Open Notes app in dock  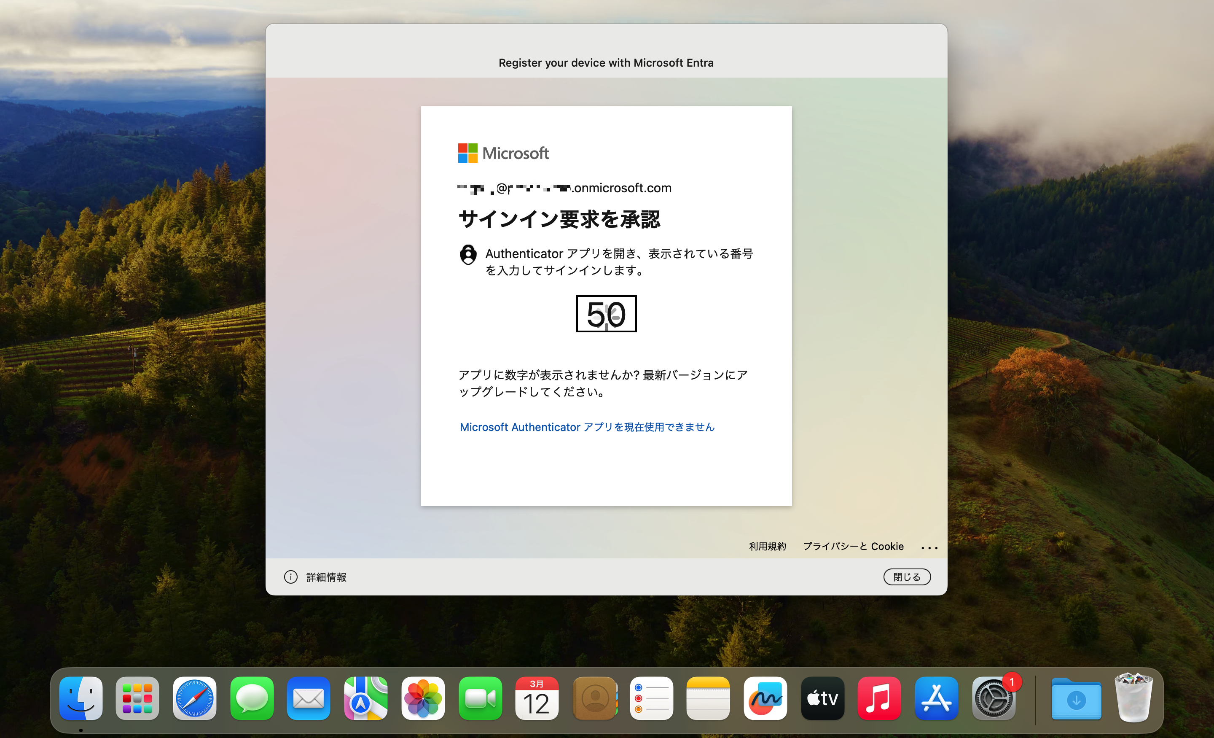[708, 698]
